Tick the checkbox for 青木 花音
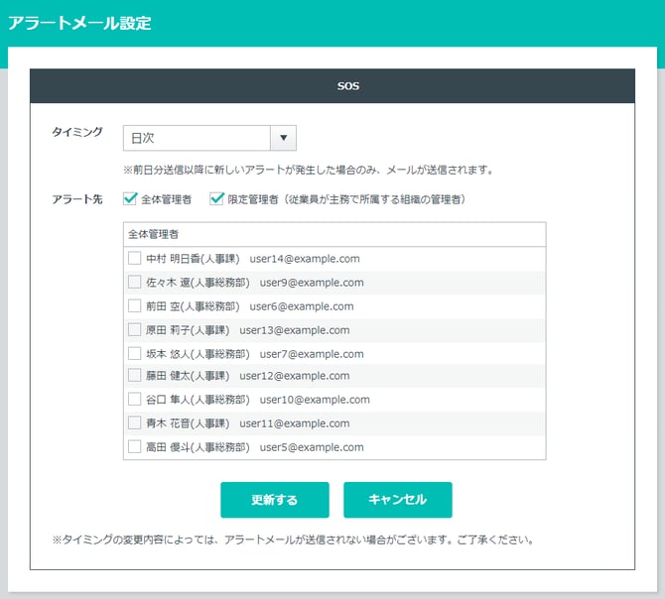The image size is (665, 599). 135,423
